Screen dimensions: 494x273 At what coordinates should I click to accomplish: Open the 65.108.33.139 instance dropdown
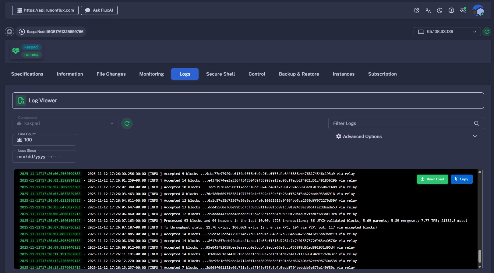pos(446,32)
